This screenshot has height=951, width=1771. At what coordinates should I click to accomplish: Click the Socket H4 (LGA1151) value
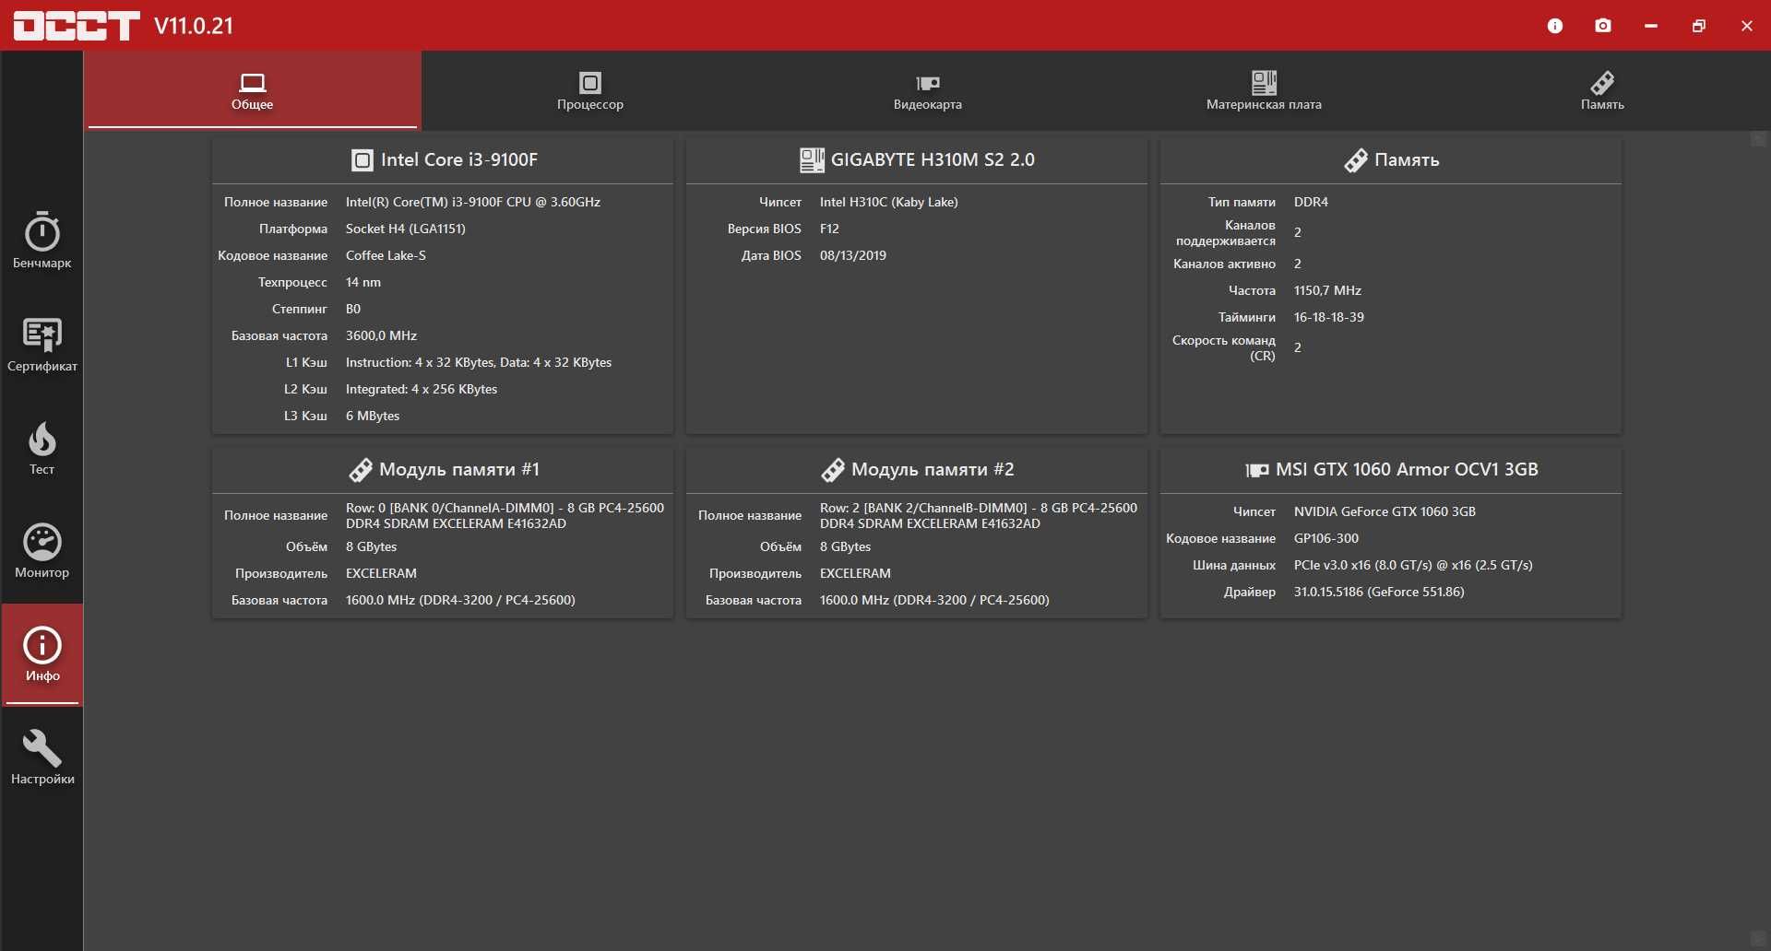click(x=406, y=229)
